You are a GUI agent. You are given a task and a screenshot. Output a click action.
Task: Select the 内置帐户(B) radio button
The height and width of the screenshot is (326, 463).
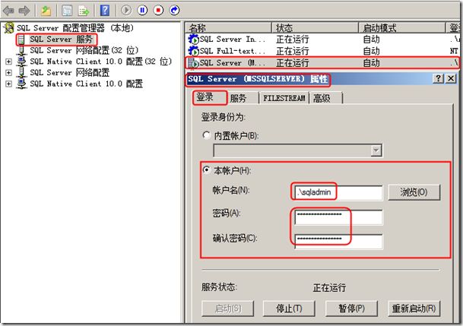tap(206, 135)
